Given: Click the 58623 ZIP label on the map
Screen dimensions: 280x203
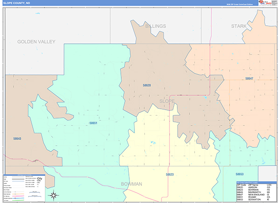Looking at the screenshot, I should pyautogui.click(x=170, y=175).
